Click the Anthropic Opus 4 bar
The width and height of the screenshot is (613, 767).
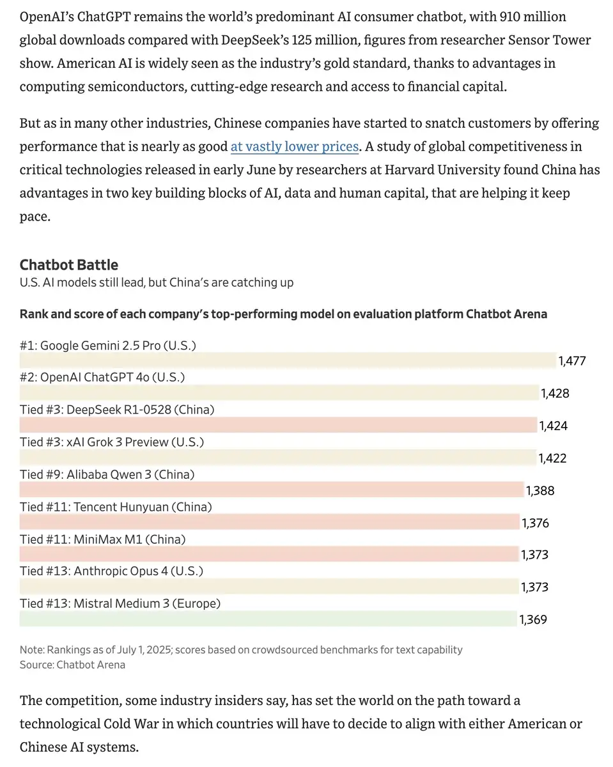coord(269,586)
